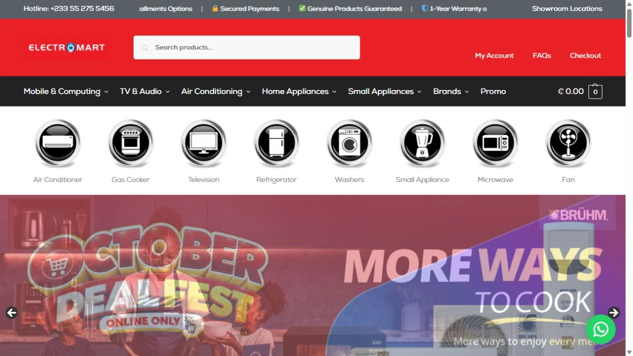Open the Air Conditioner category icon
This screenshot has height=356, width=633.
coord(58,143)
